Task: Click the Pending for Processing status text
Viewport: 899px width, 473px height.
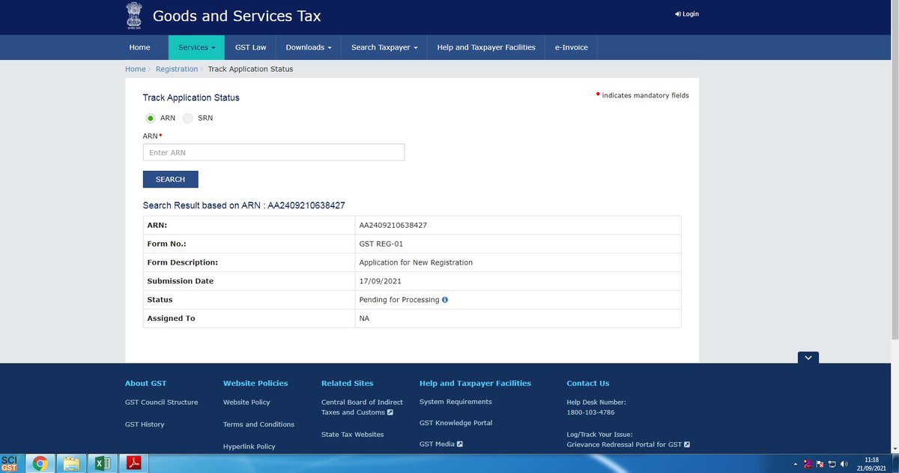Action: coord(399,300)
